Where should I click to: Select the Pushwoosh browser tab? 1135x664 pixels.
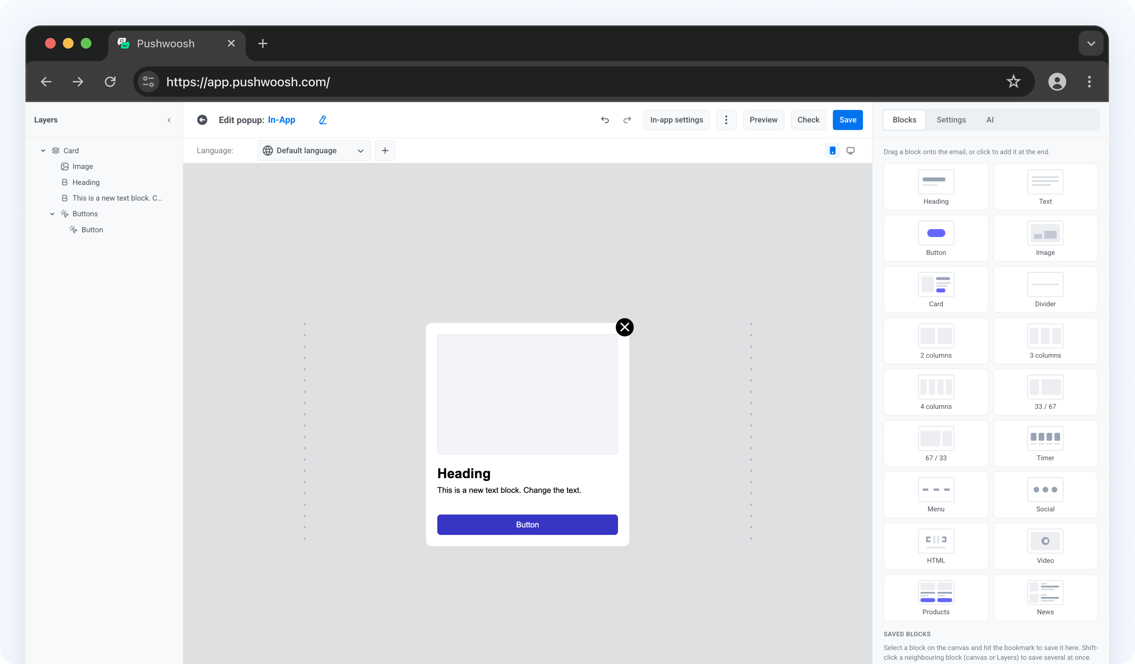coord(177,44)
